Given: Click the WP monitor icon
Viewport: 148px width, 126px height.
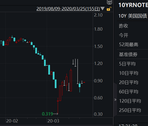Looking at the screenshot, I should coord(109,2).
